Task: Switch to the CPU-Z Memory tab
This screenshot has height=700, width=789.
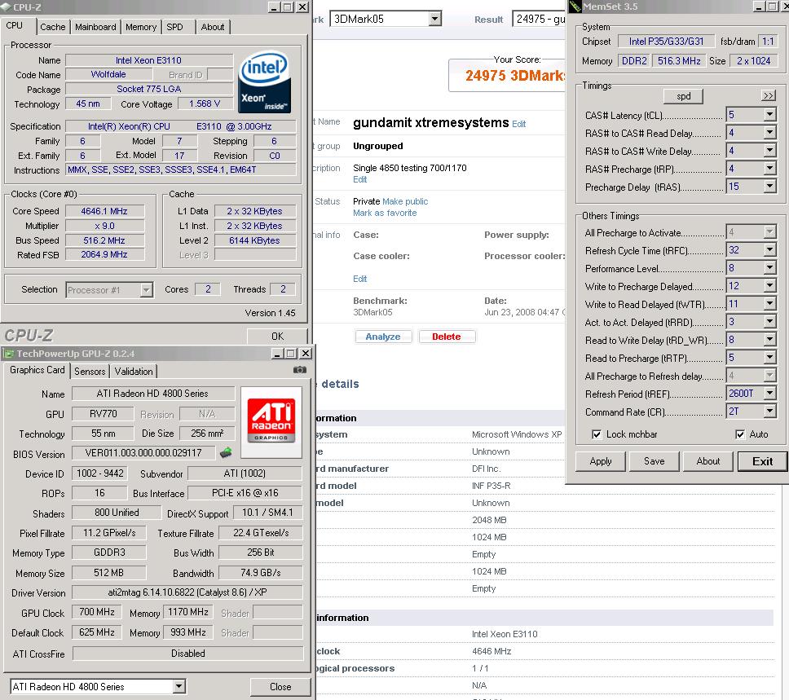Action: coord(141,27)
